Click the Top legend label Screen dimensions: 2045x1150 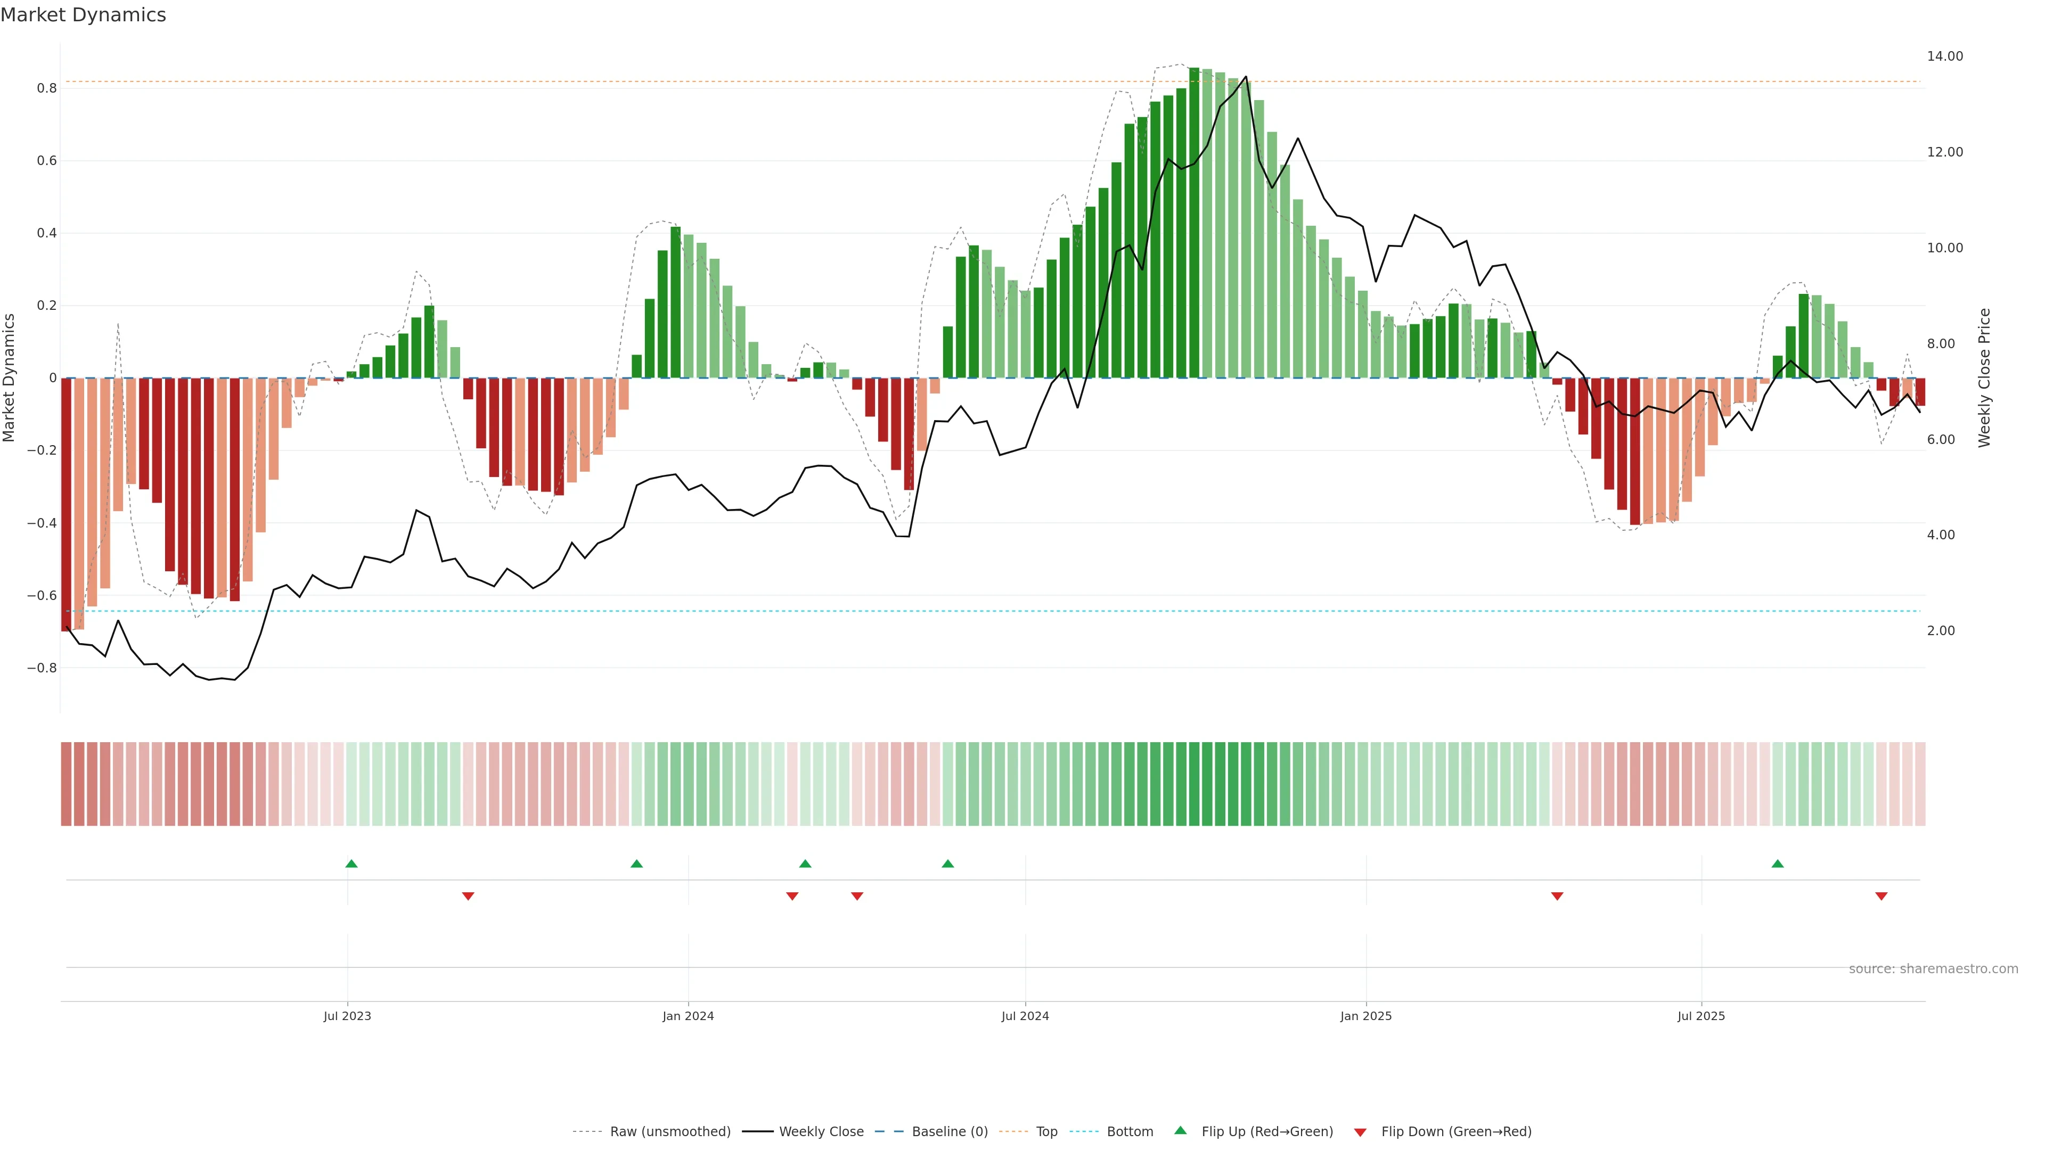point(1046,1132)
